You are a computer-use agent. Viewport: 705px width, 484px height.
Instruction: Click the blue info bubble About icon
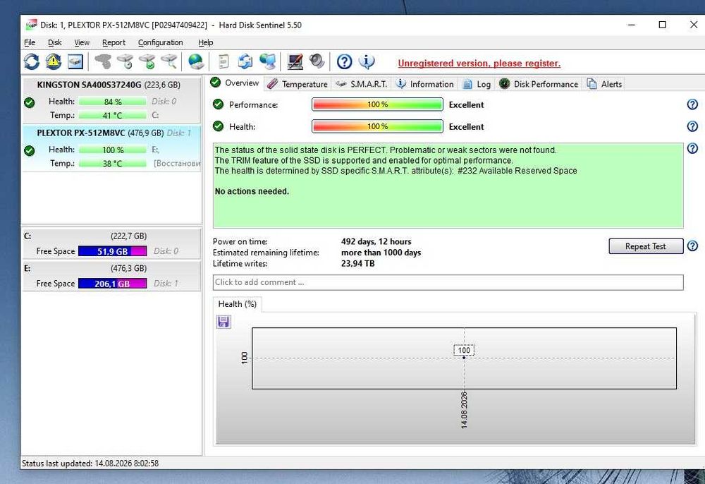[367, 61]
